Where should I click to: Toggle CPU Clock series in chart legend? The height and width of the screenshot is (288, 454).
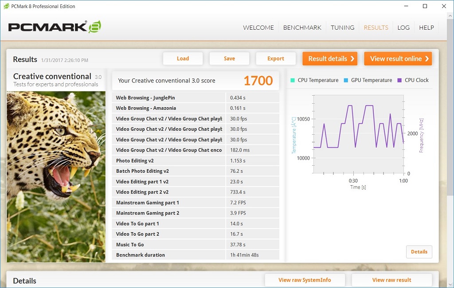click(413, 80)
